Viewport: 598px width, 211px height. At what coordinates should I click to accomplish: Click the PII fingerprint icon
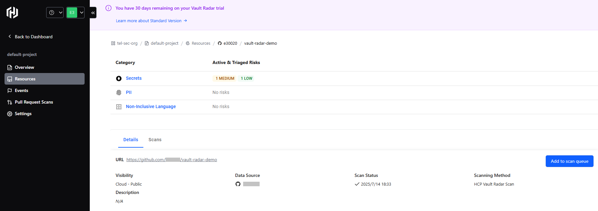[119, 93]
